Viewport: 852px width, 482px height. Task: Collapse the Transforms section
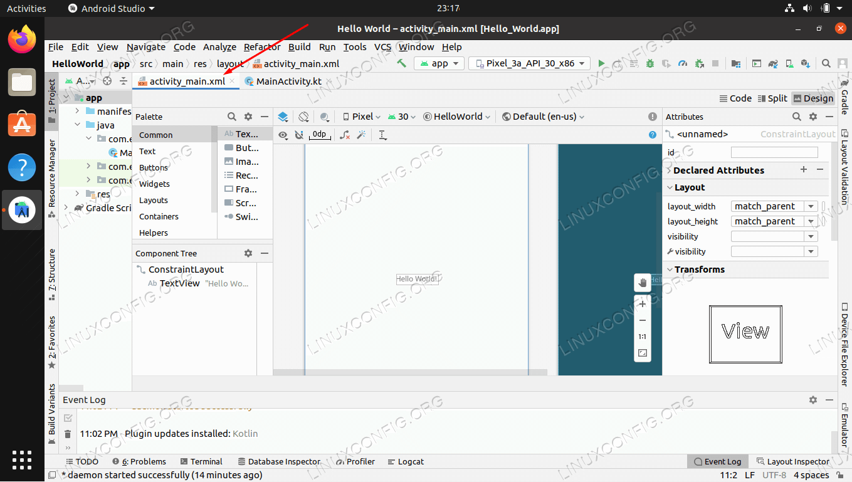[670, 270]
